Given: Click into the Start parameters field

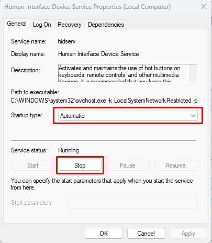Looking at the screenshot, I should click(132, 203).
